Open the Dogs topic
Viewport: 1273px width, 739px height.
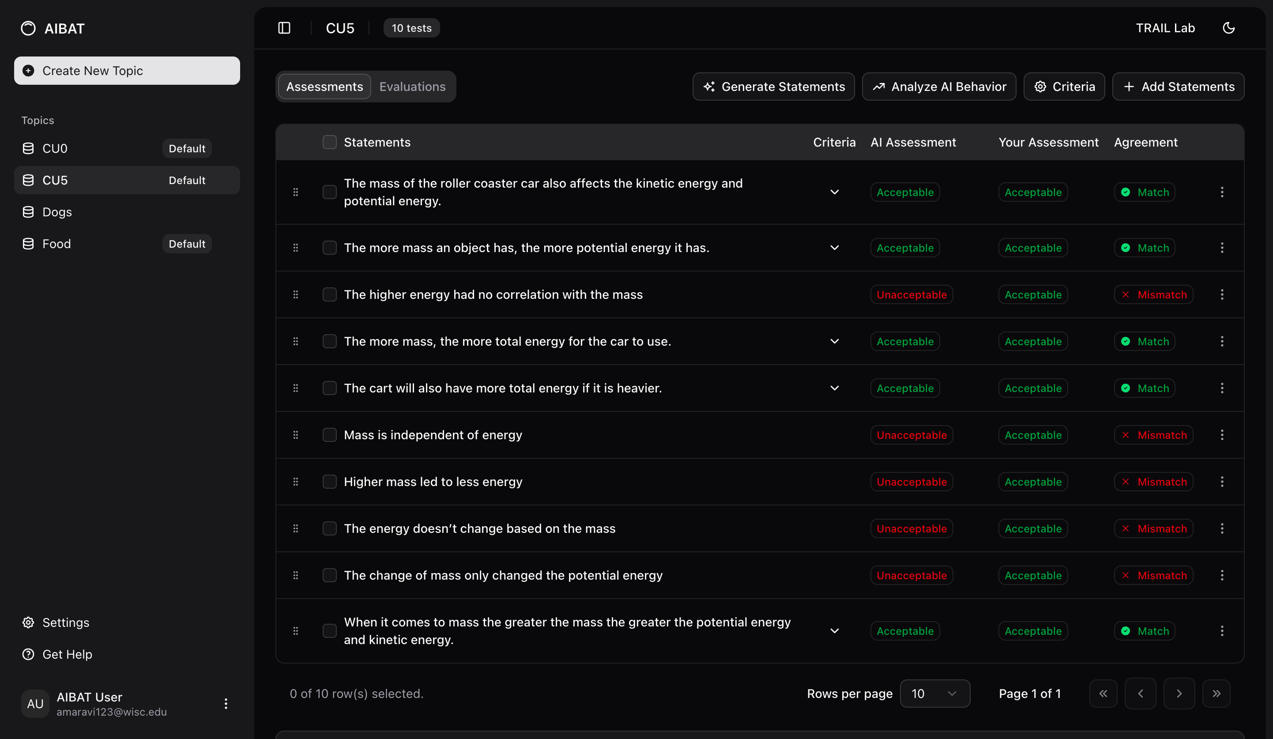point(57,211)
